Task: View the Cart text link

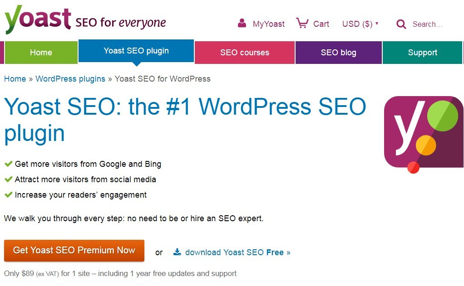Action: pyautogui.click(x=321, y=24)
